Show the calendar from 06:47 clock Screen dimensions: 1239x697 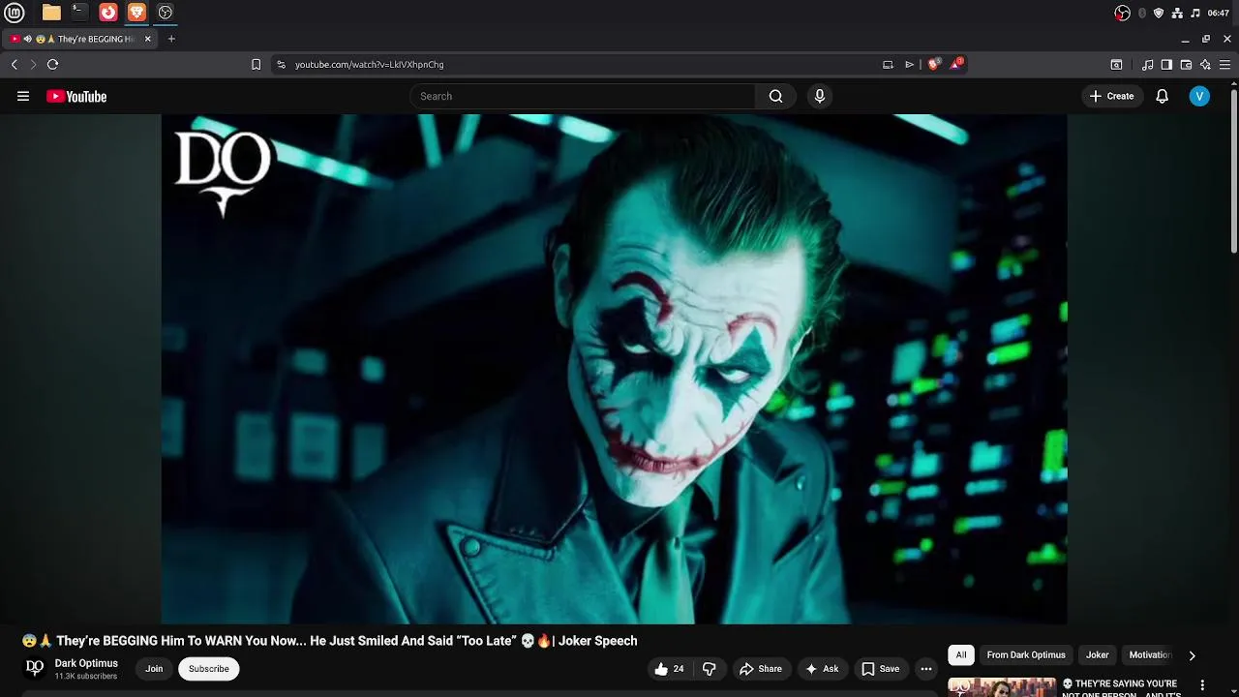click(1219, 13)
